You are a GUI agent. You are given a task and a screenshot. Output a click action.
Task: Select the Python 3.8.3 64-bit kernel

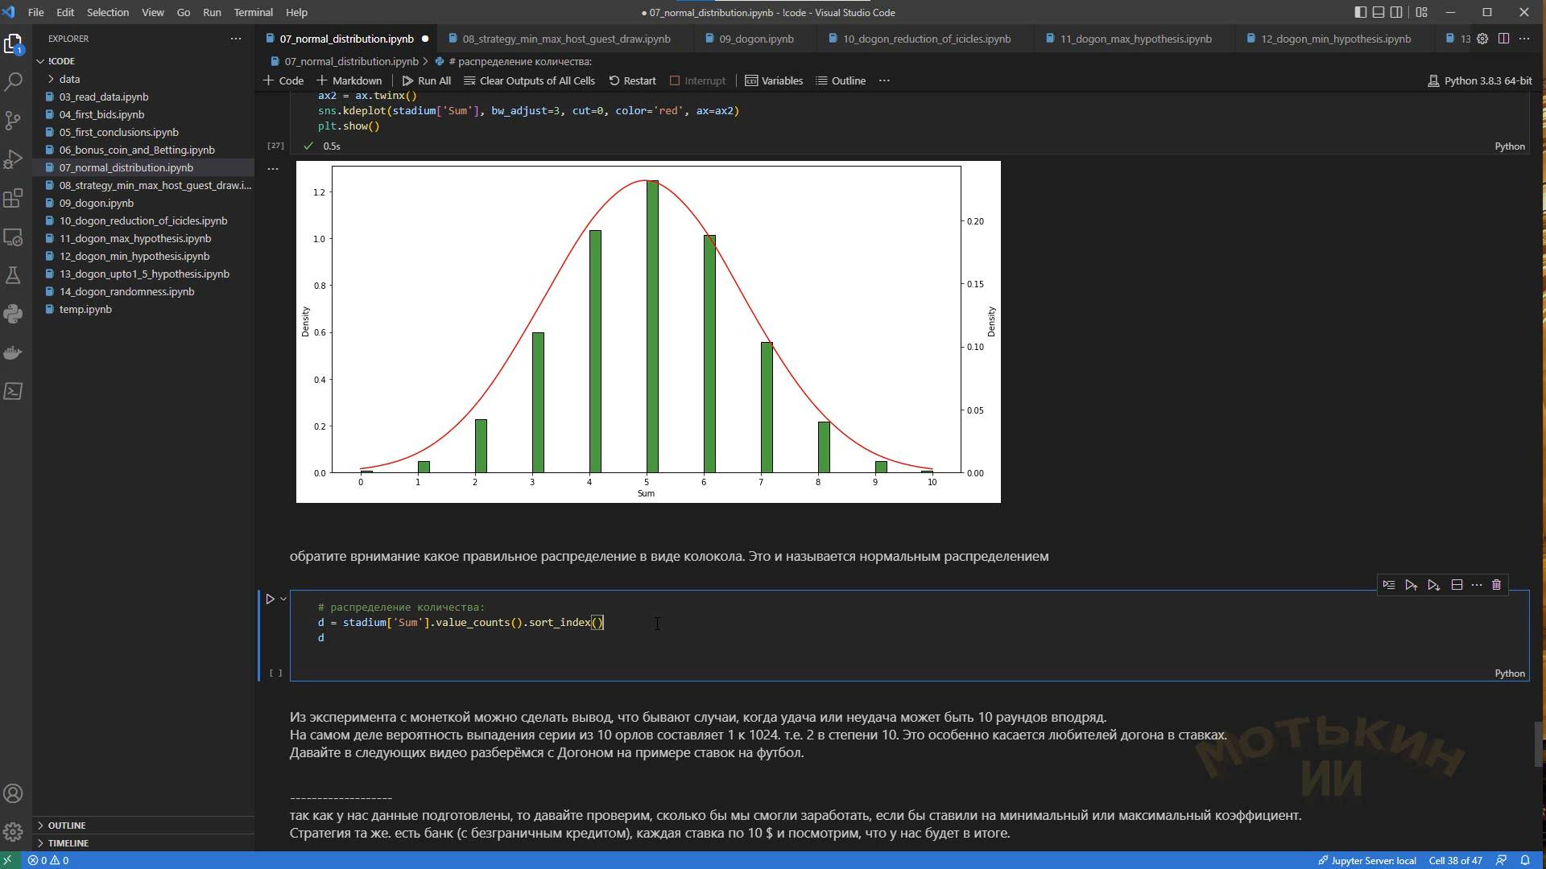pos(1480,80)
